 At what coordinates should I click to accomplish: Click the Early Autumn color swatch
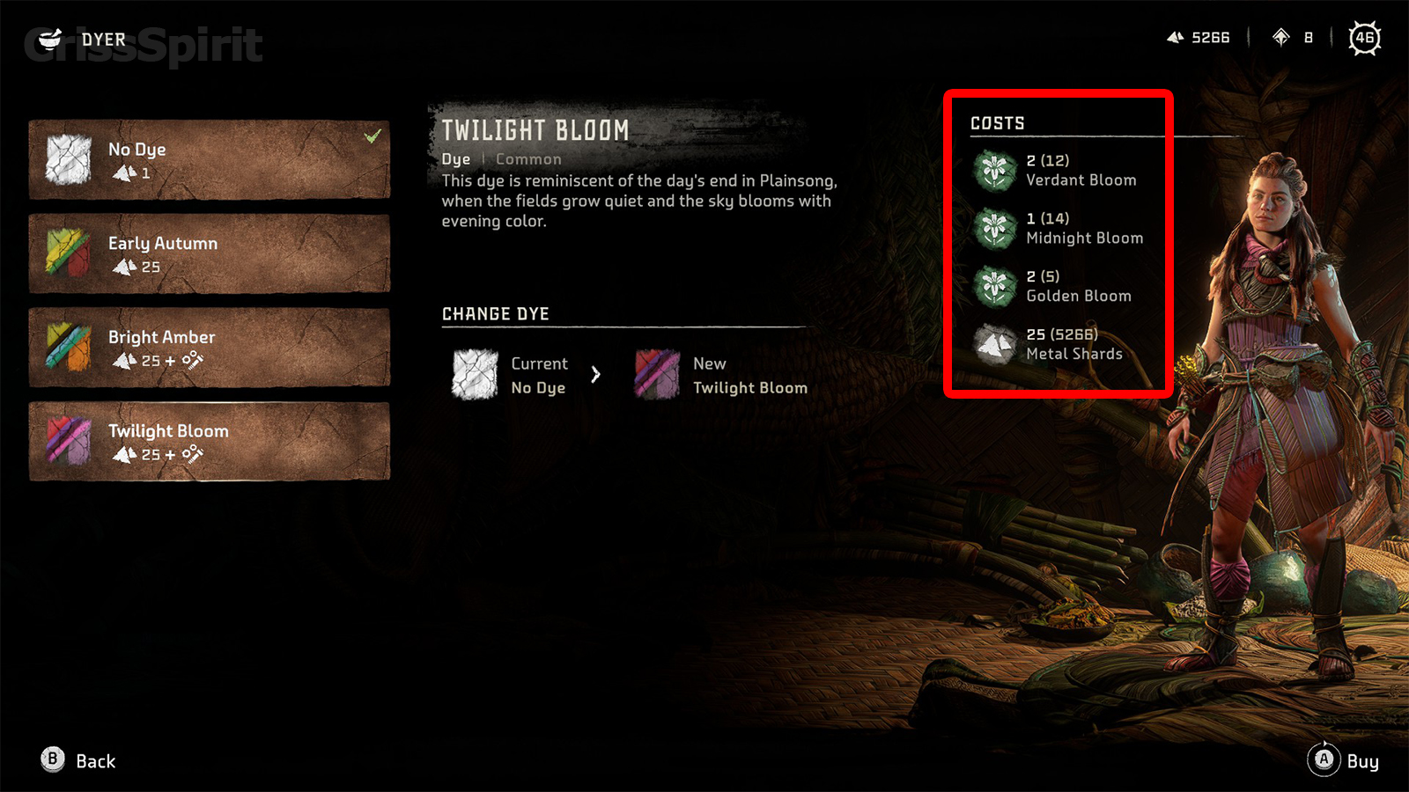[x=69, y=253]
